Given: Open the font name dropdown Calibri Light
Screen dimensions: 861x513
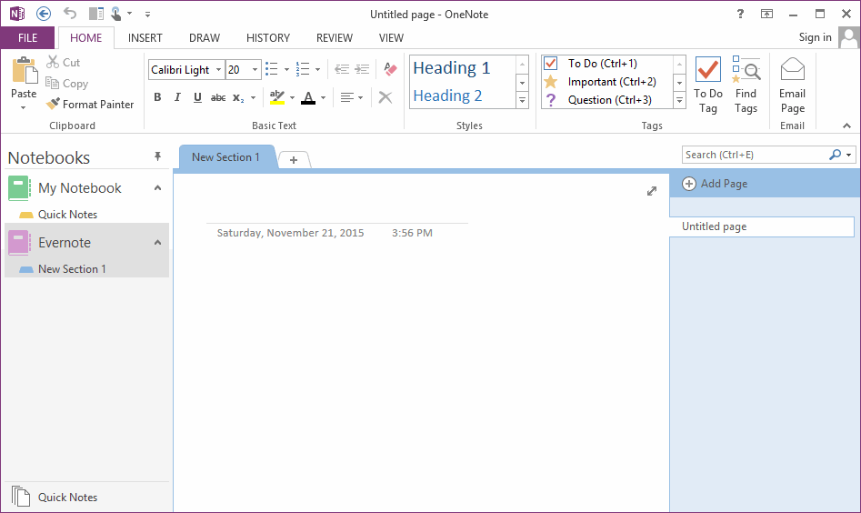Looking at the screenshot, I should (218, 70).
